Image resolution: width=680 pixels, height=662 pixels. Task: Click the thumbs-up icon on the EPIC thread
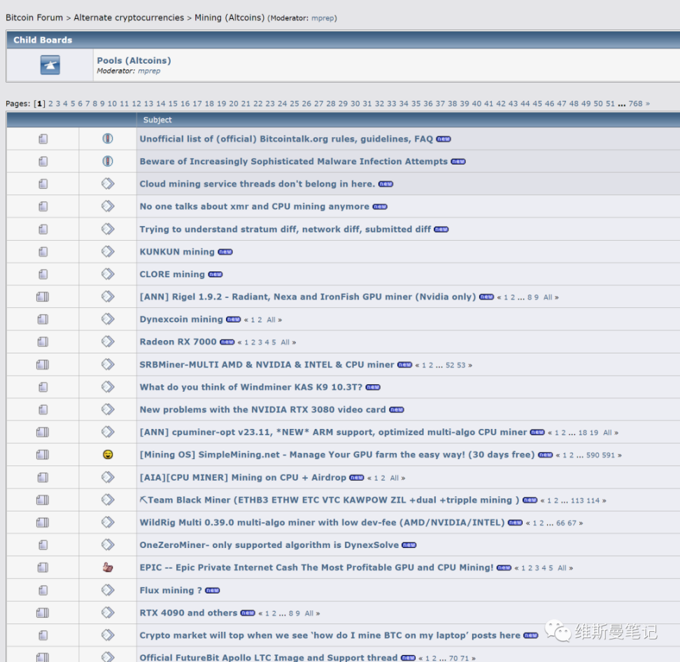[x=108, y=568]
